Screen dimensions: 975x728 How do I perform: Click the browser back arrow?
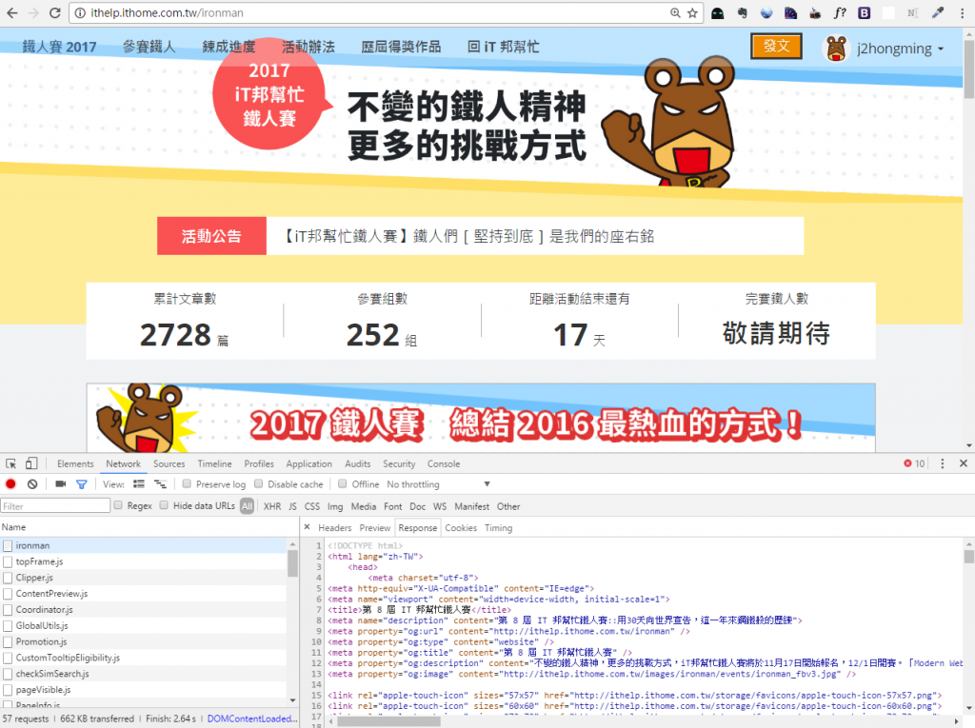pos(11,12)
